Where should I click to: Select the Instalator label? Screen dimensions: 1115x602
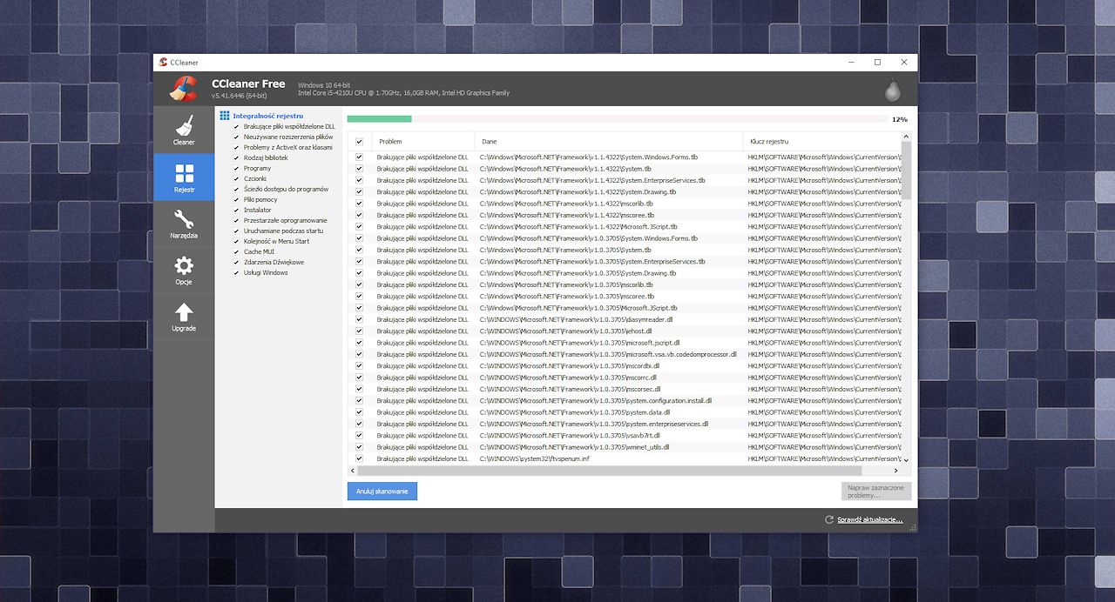point(258,210)
